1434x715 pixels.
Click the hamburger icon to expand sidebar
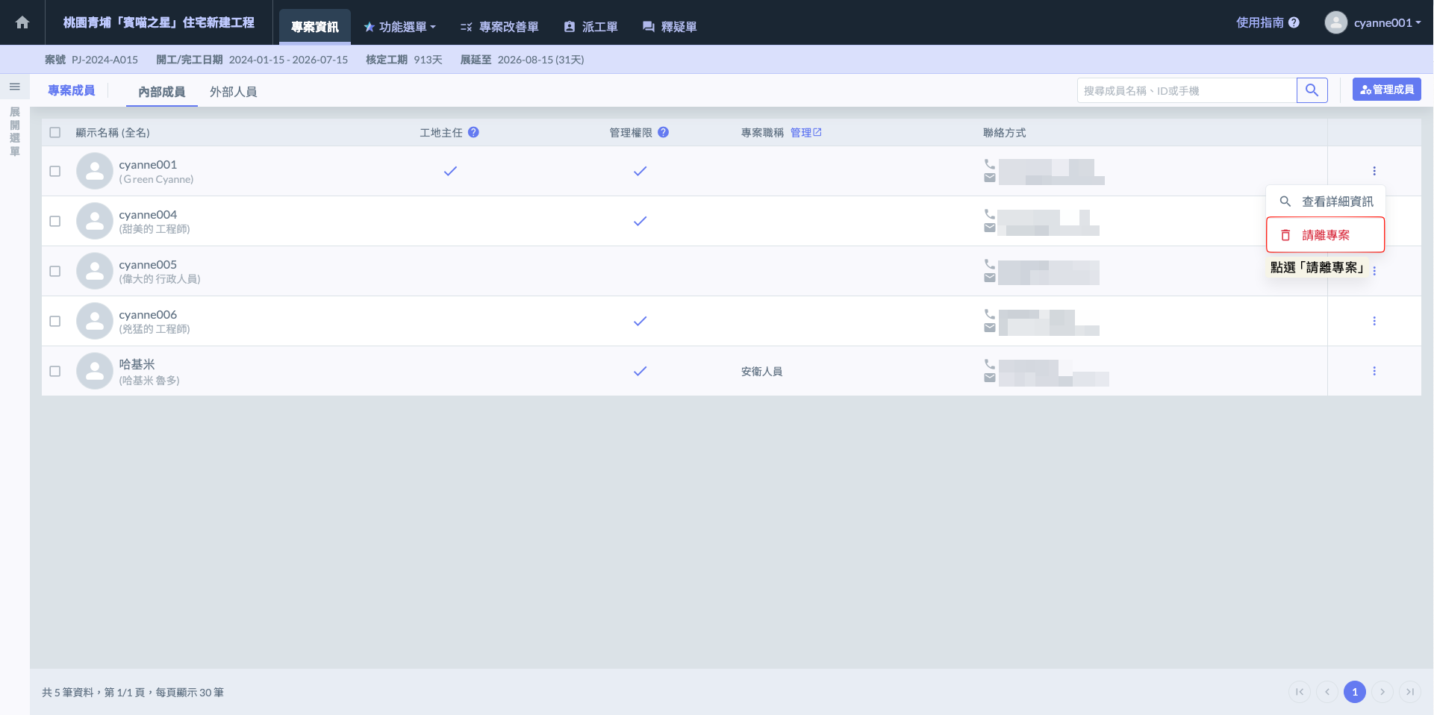tap(14, 87)
